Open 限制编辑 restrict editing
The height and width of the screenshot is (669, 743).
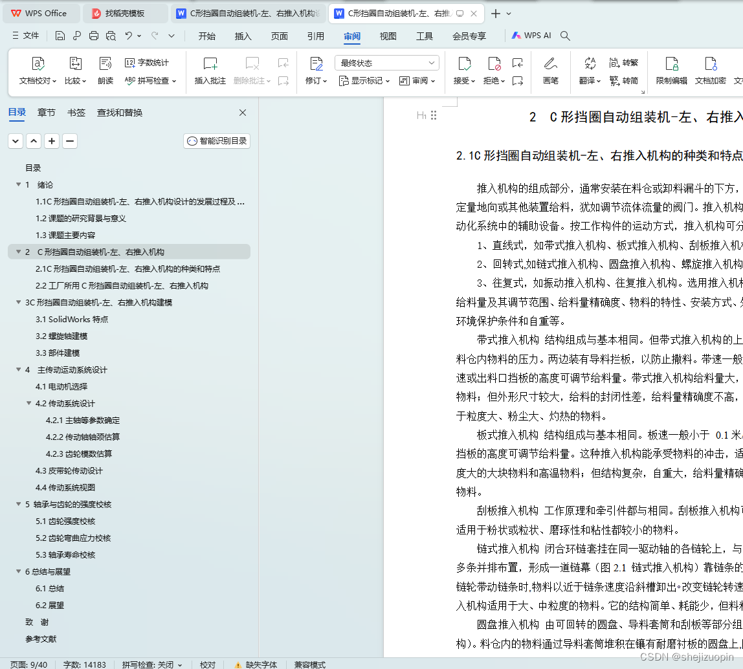(x=671, y=71)
